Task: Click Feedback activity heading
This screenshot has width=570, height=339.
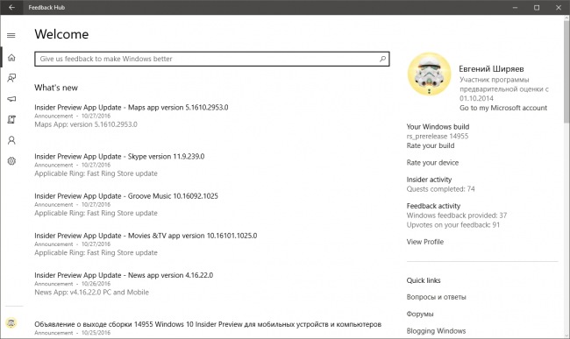Action: pos(433,206)
